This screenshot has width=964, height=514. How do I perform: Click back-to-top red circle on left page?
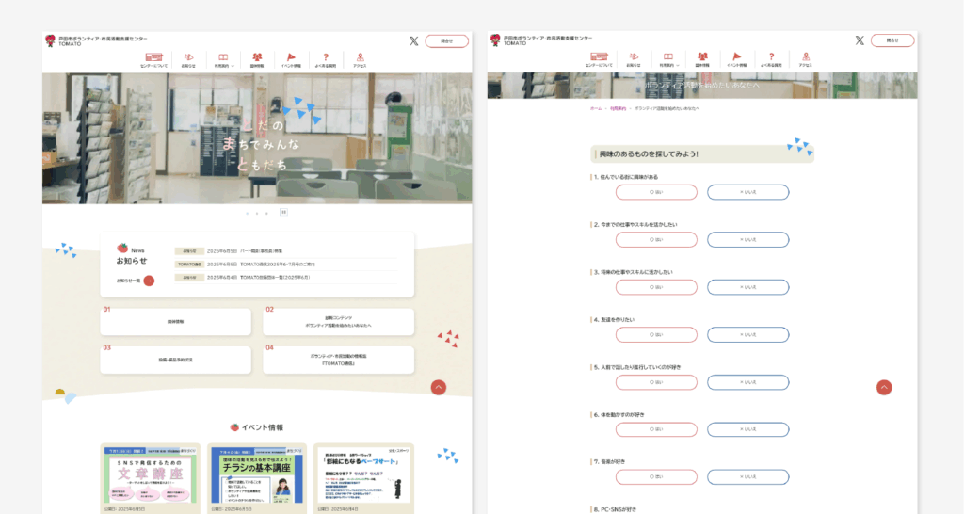click(x=439, y=387)
